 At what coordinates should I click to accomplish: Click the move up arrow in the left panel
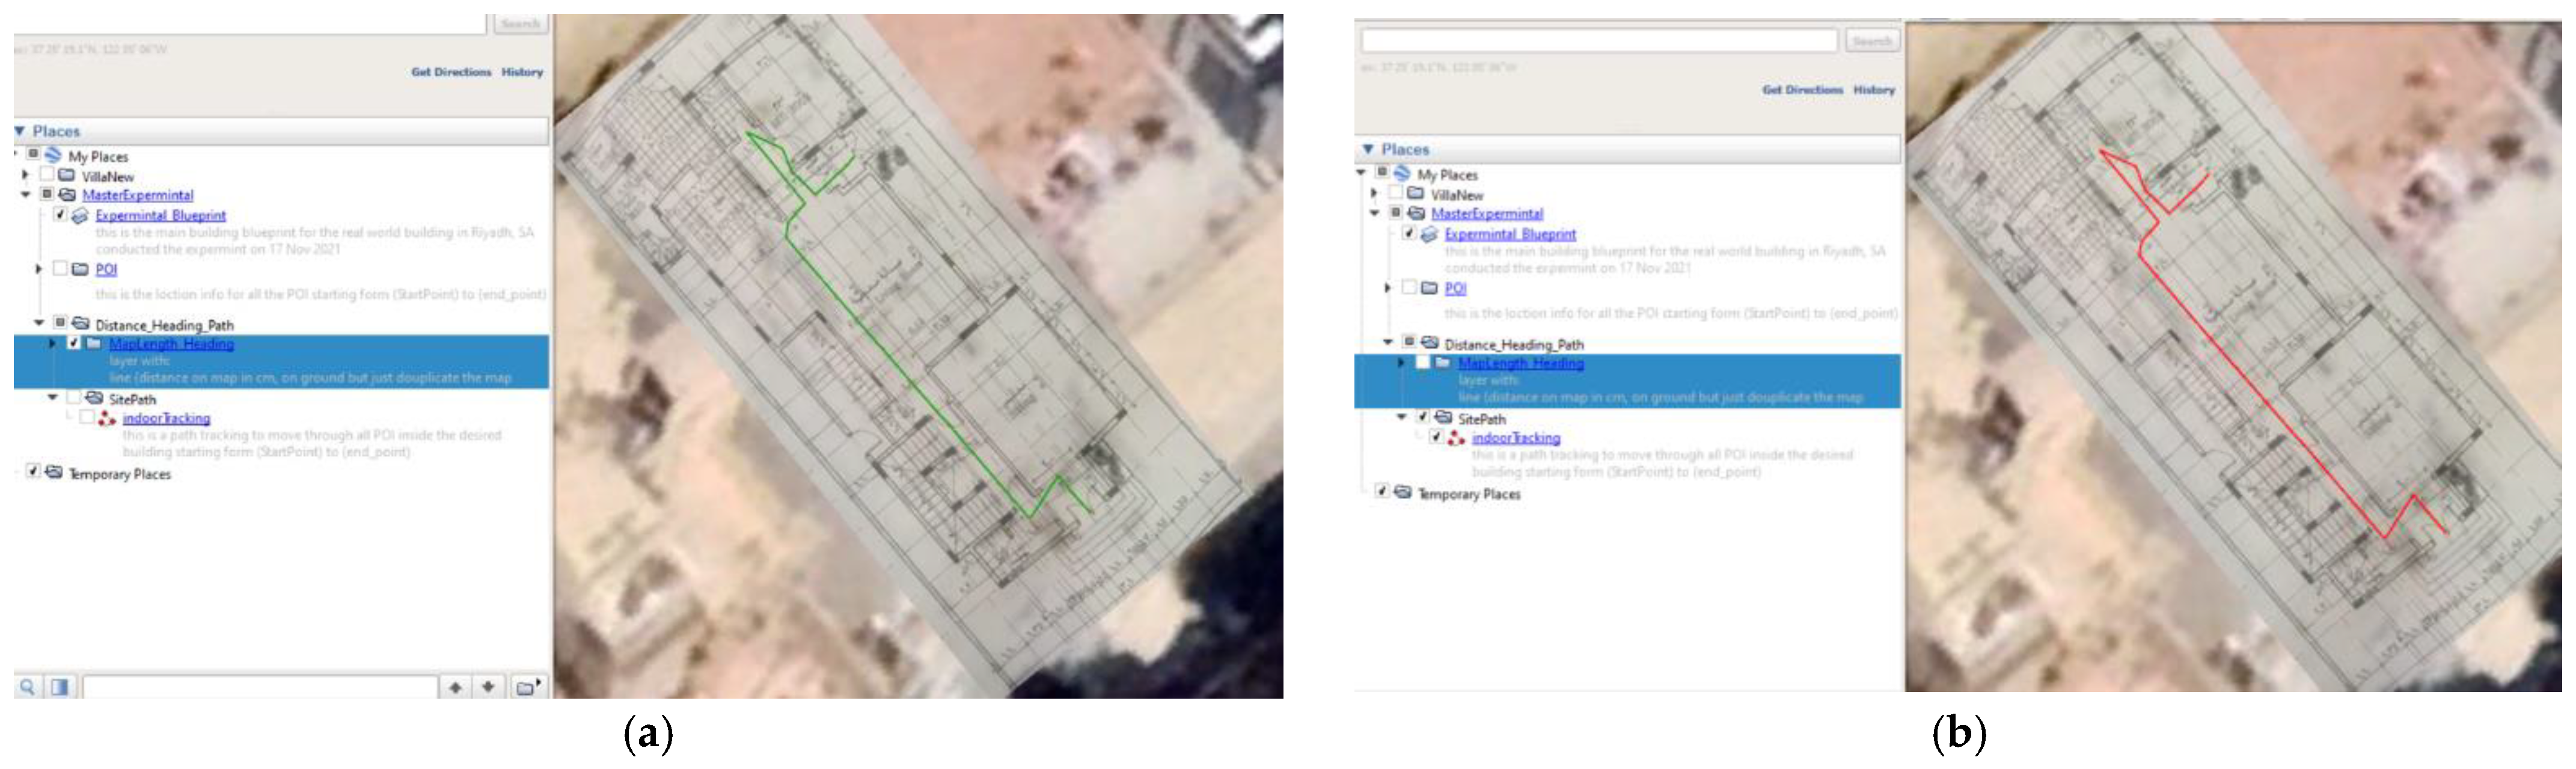click(455, 687)
